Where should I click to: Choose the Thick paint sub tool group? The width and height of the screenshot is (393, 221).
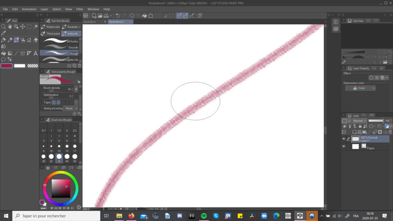(x=50, y=34)
